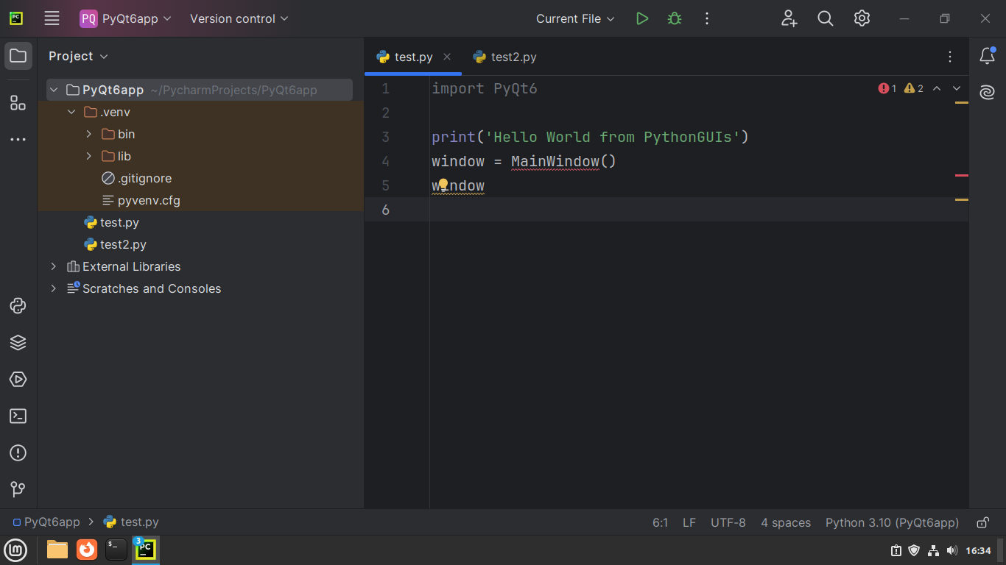Open the AI Assistant spiral icon

click(988, 92)
